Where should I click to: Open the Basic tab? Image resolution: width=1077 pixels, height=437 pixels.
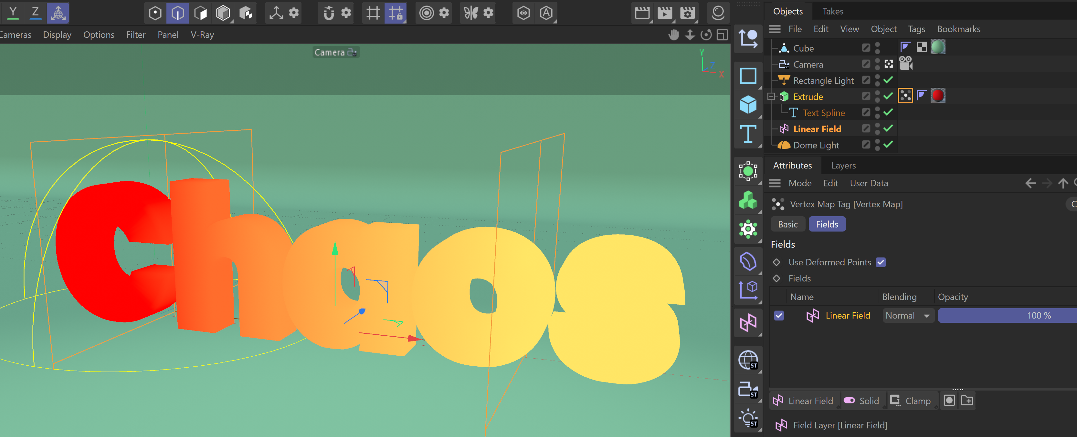point(788,224)
